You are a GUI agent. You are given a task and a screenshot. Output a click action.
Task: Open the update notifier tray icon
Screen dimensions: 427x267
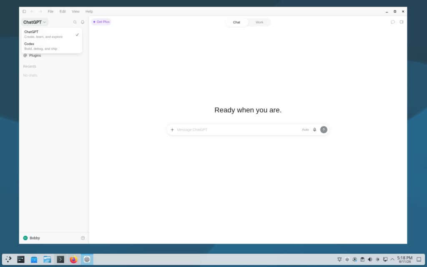pos(354,259)
